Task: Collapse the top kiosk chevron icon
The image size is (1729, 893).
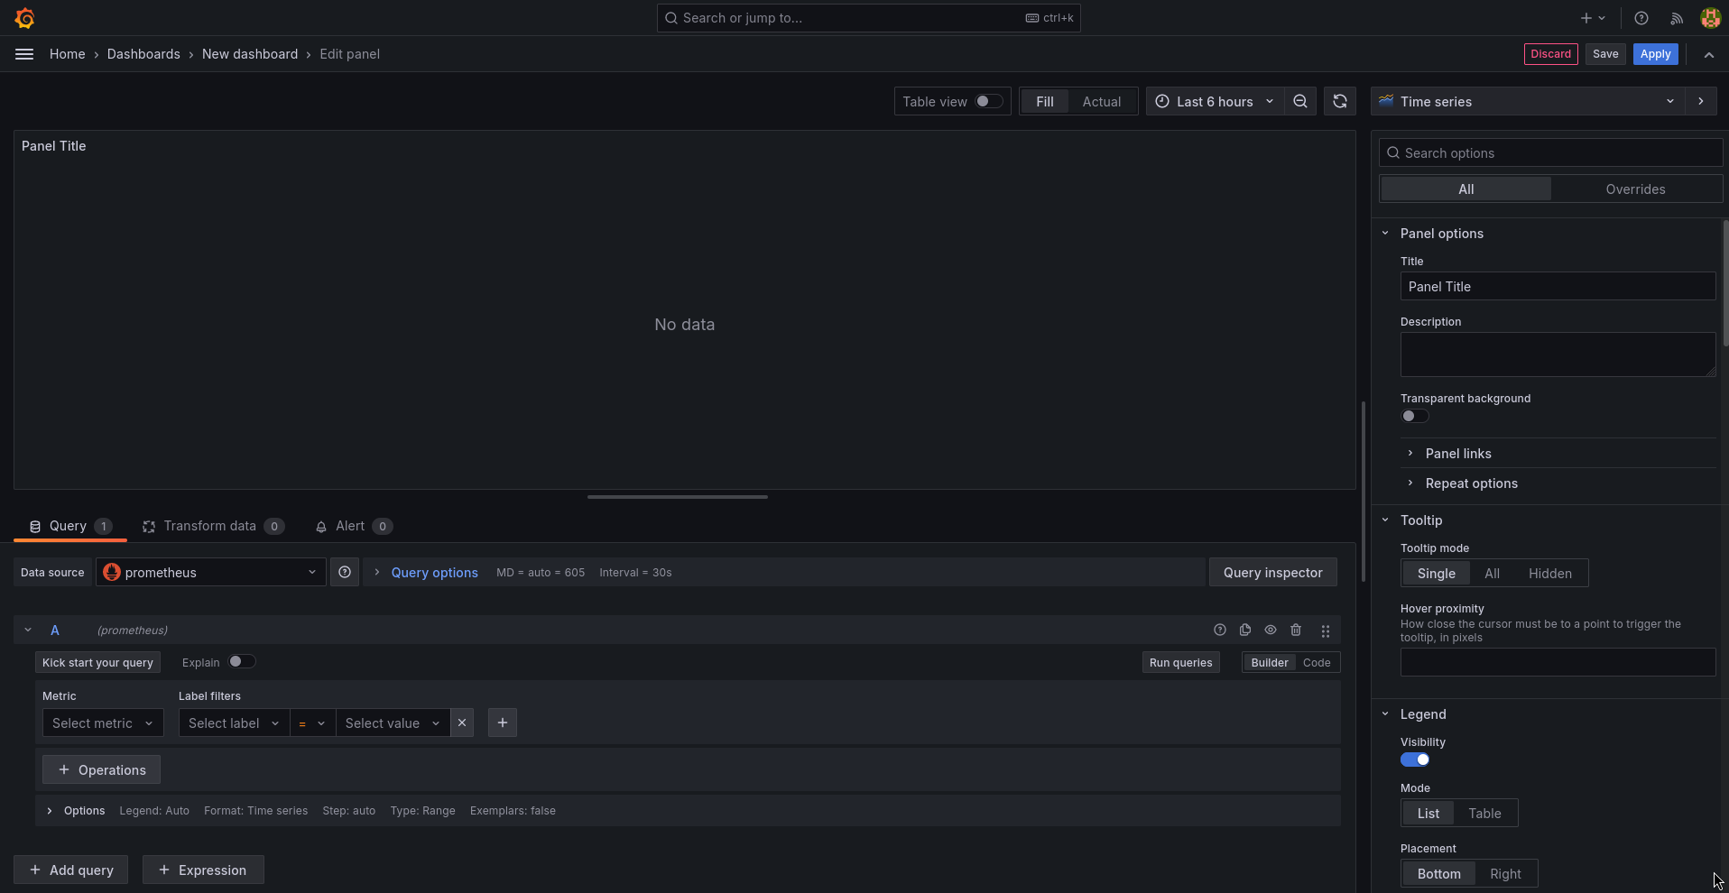Action: pos(1709,54)
